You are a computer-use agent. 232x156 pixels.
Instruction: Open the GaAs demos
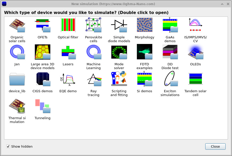click(170, 25)
